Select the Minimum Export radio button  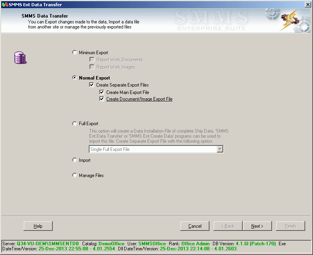pyautogui.click(x=75, y=52)
